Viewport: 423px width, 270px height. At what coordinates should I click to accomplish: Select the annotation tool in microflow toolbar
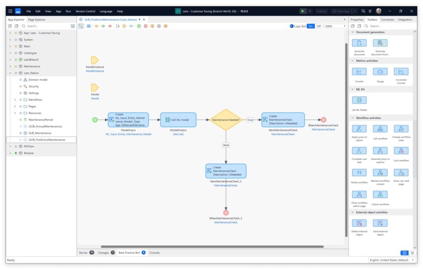[x=118, y=26]
